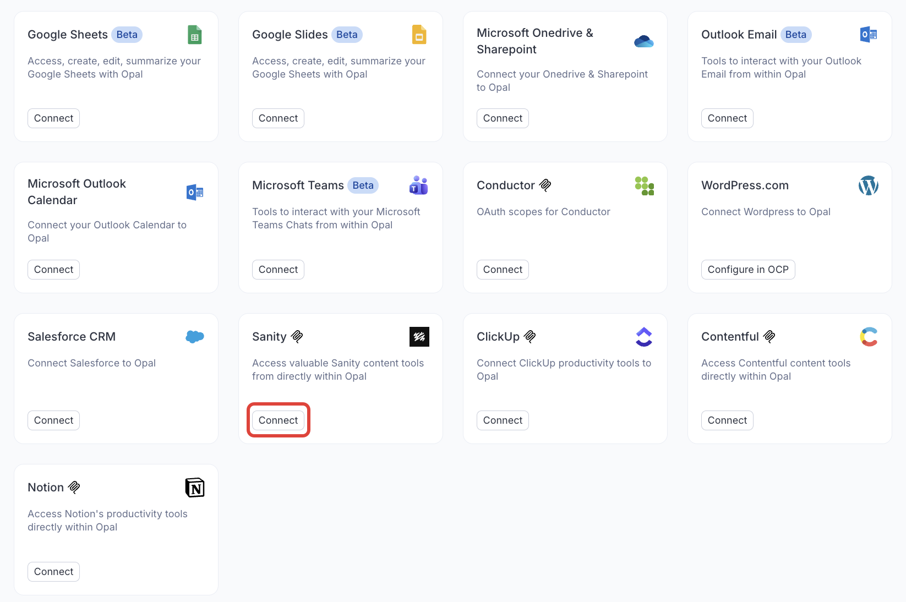This screenshot has width=906, height=602.
Task: Click the badge icon beside Conductor title
Action: (x=545, y=185)
